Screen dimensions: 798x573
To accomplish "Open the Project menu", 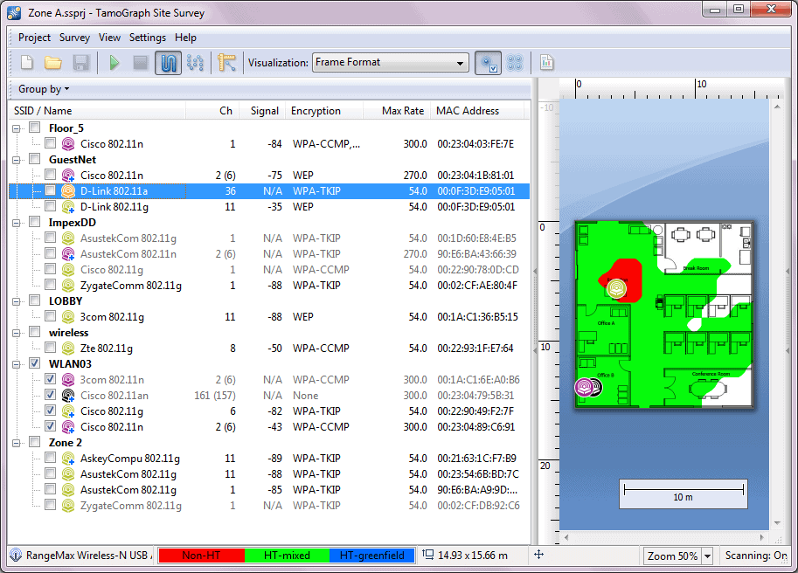I will (34, 38).
